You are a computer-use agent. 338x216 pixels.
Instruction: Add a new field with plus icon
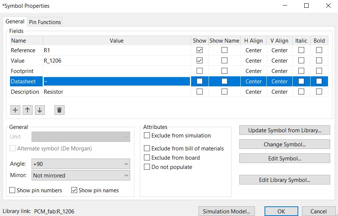click(x=15, y=110)
